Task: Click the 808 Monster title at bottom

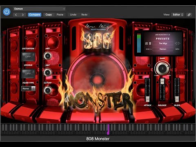Action: (98, 139)
